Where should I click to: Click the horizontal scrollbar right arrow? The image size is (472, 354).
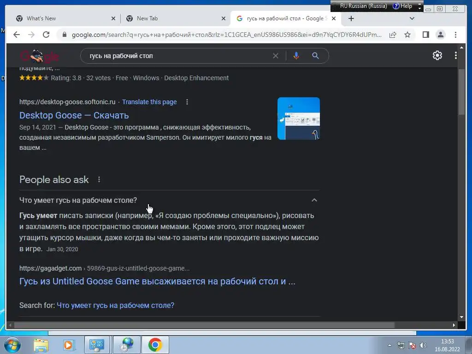click(x=454, y=325)
